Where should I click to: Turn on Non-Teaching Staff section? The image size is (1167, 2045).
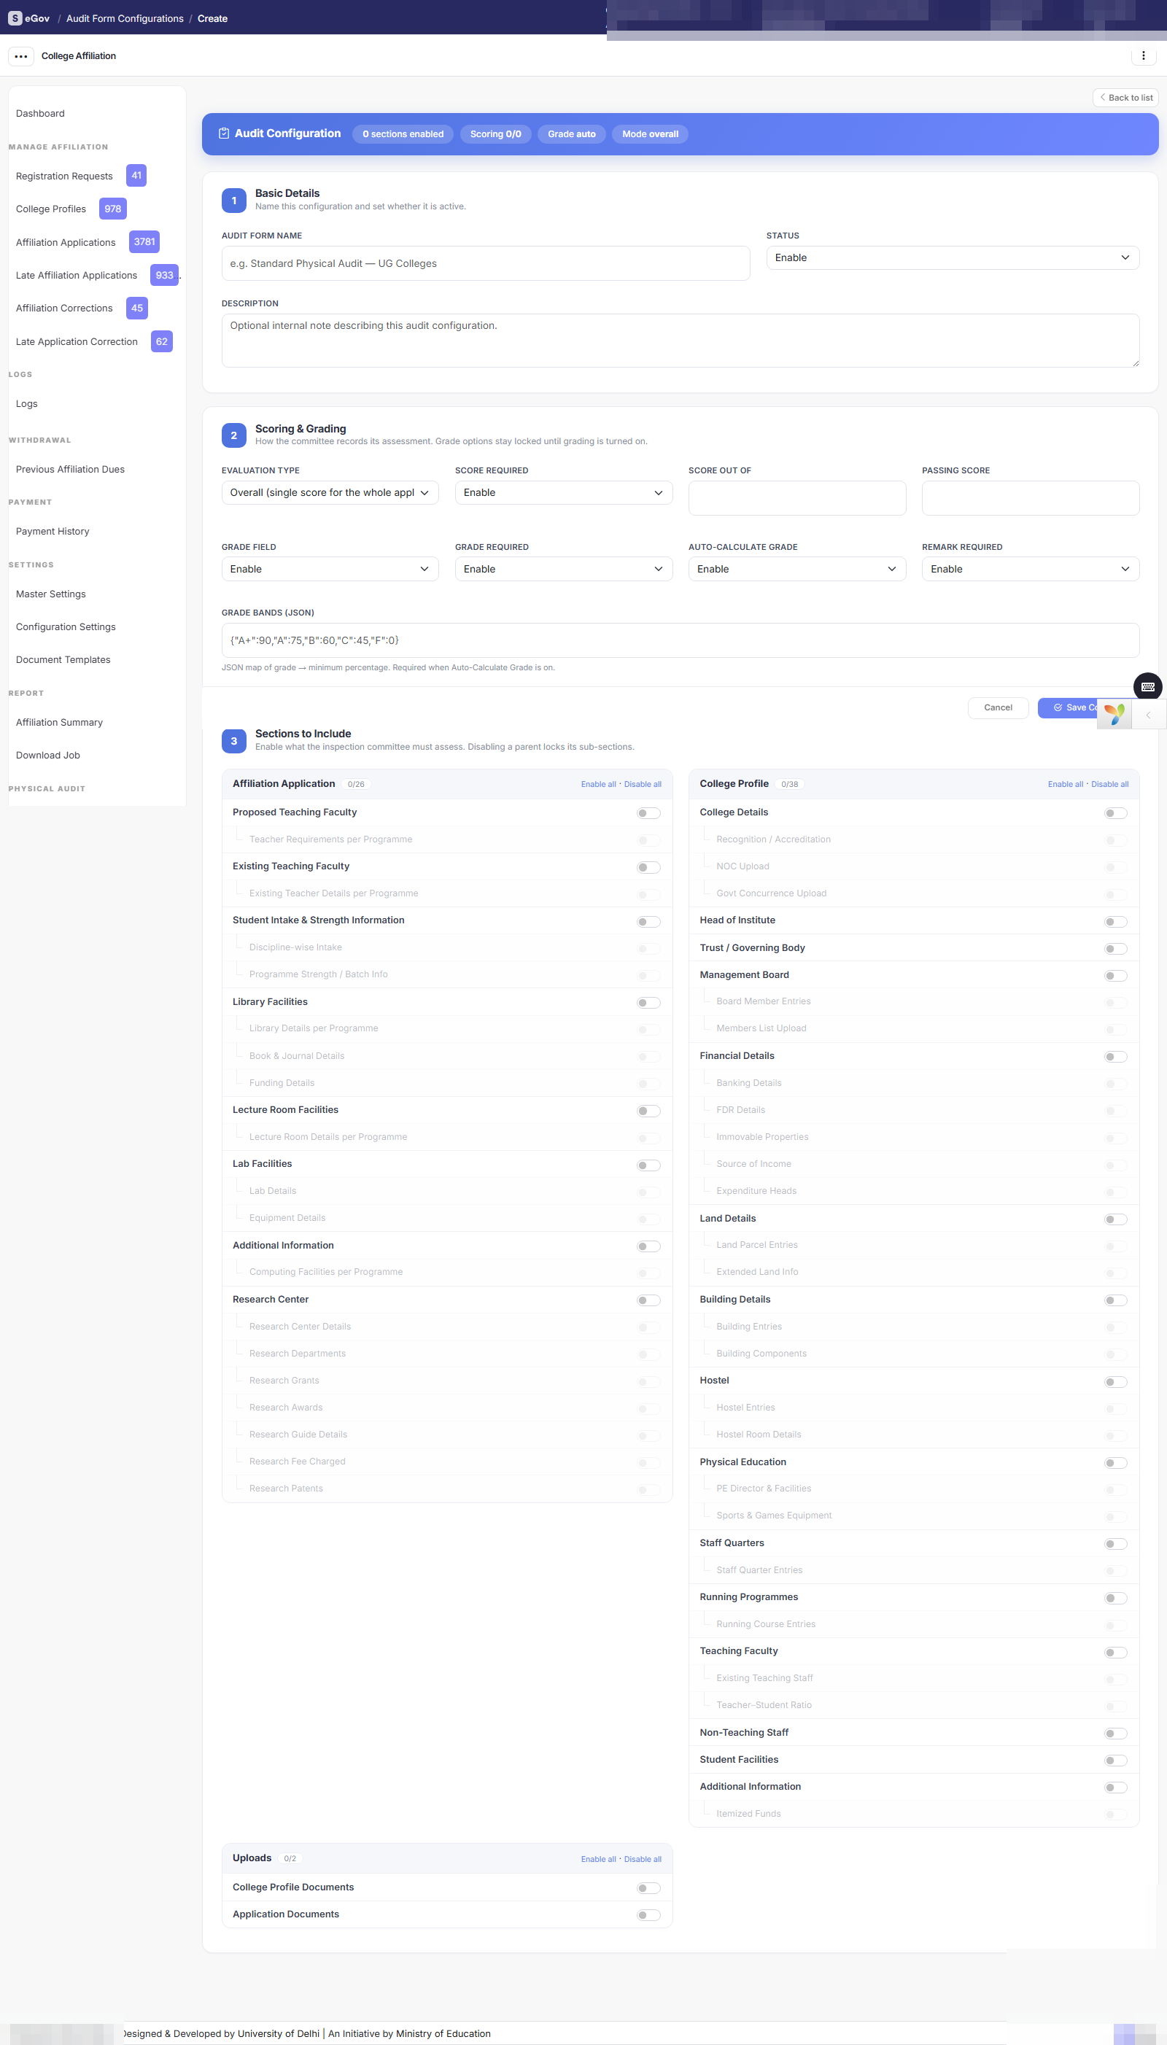click(1116, 1734)
